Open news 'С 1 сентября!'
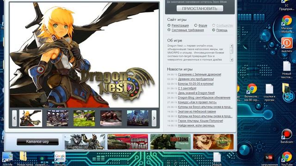The image size is (296, 166). click(x=187, y=88)
